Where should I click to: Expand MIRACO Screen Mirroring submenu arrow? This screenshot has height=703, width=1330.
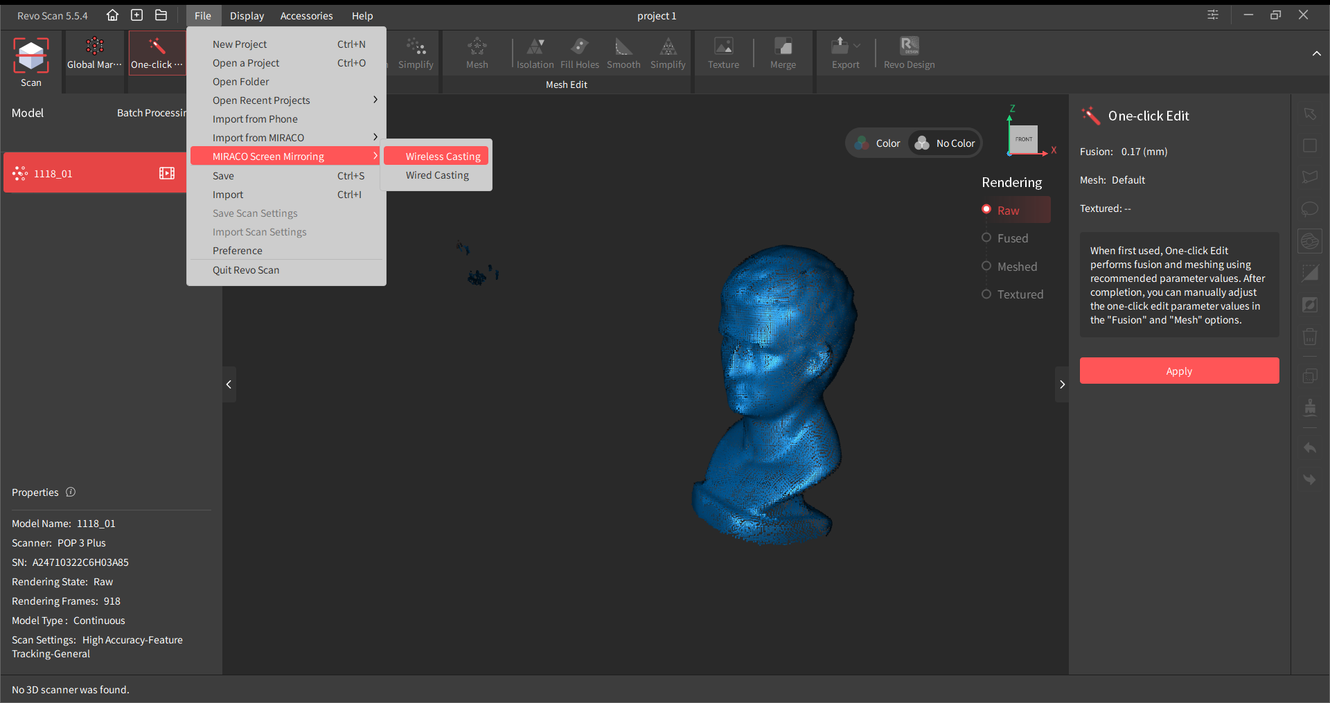375,156
